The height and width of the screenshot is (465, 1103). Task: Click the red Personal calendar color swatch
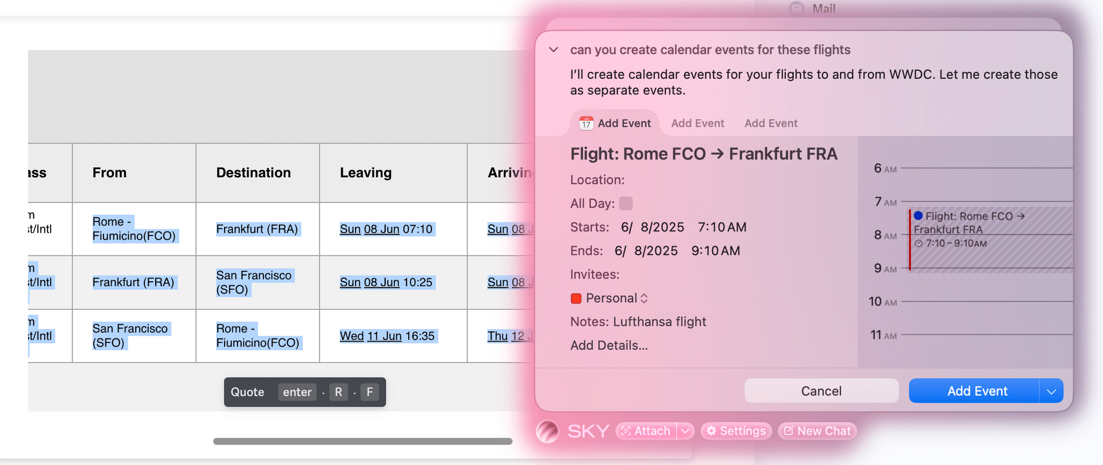576,298
